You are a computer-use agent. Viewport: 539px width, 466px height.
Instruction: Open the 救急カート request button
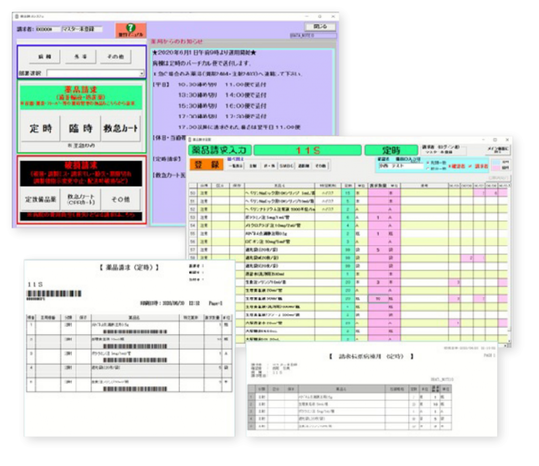point(121,129)
